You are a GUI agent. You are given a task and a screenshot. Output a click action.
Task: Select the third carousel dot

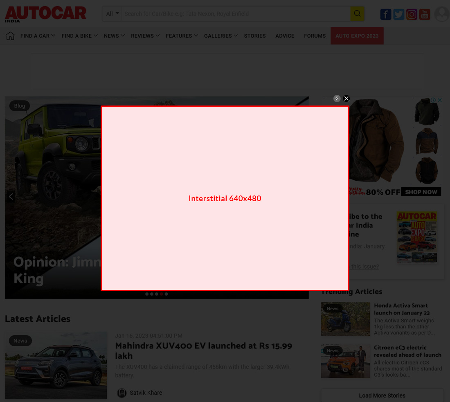(157, 294)
